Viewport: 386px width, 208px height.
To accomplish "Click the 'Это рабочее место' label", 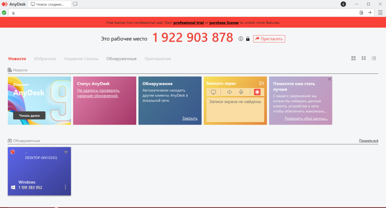I will 124,39.
